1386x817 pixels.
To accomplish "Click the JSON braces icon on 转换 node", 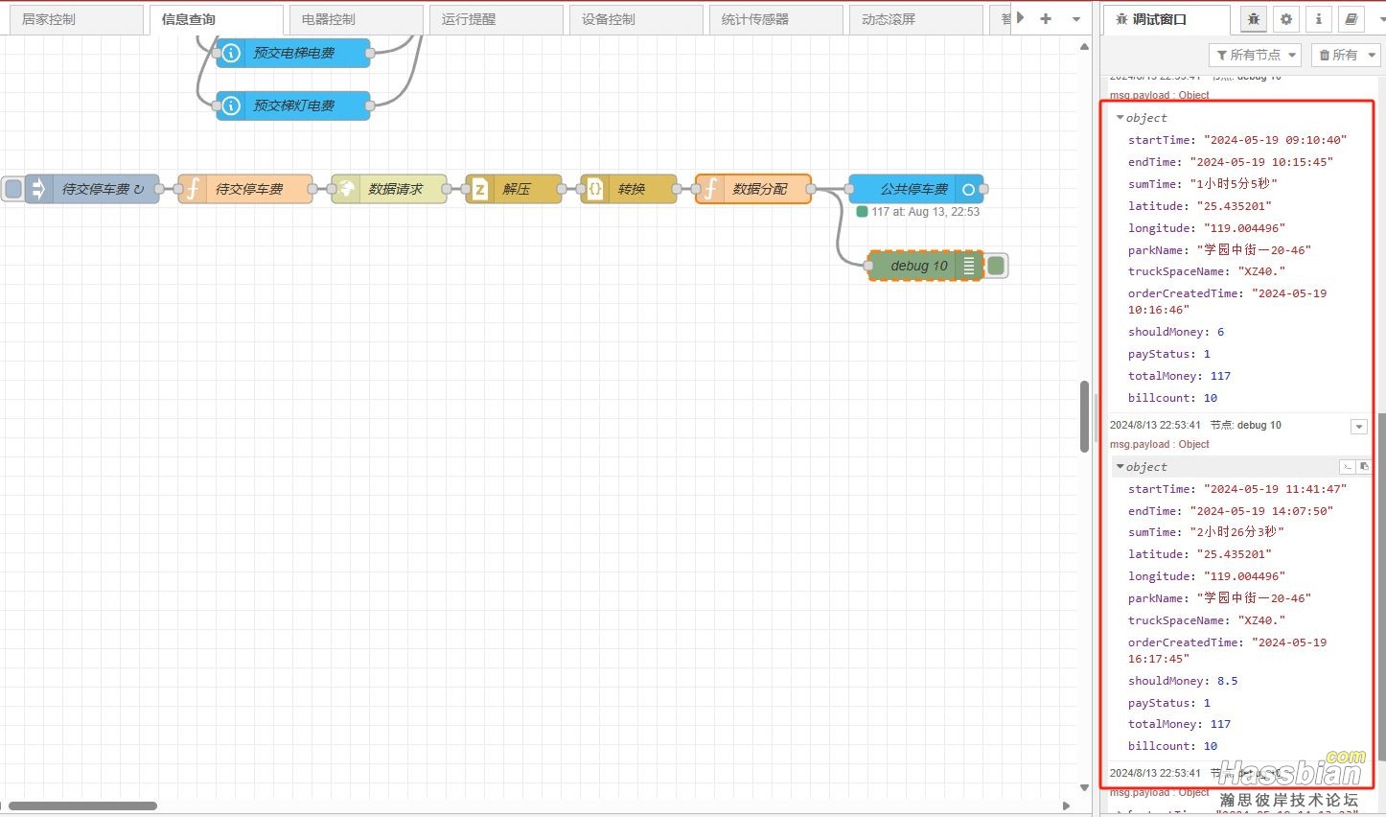I will click(x=594, y=189).
